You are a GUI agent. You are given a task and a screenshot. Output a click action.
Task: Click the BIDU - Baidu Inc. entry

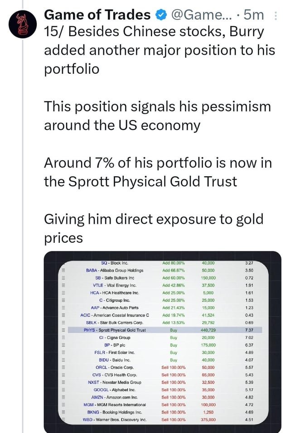tap(115, 360)
